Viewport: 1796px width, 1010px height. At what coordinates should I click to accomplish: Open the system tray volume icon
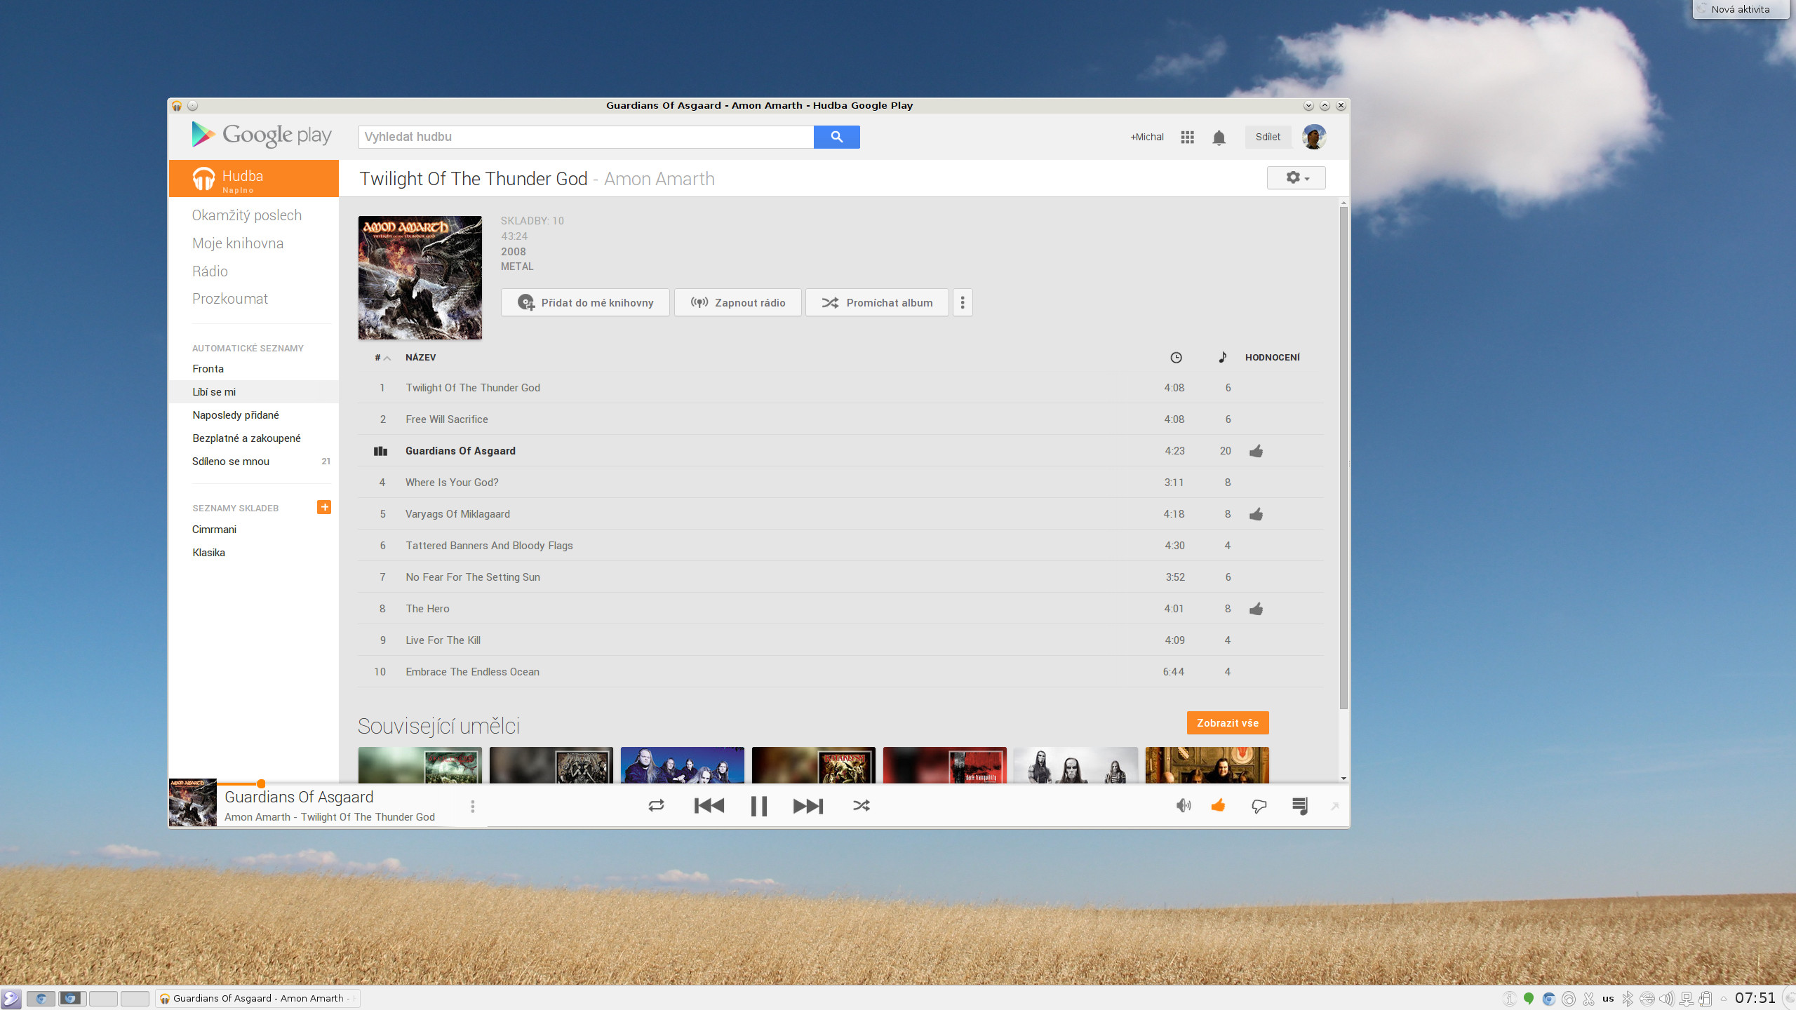pyautogui.click(x=1666, y=998)
